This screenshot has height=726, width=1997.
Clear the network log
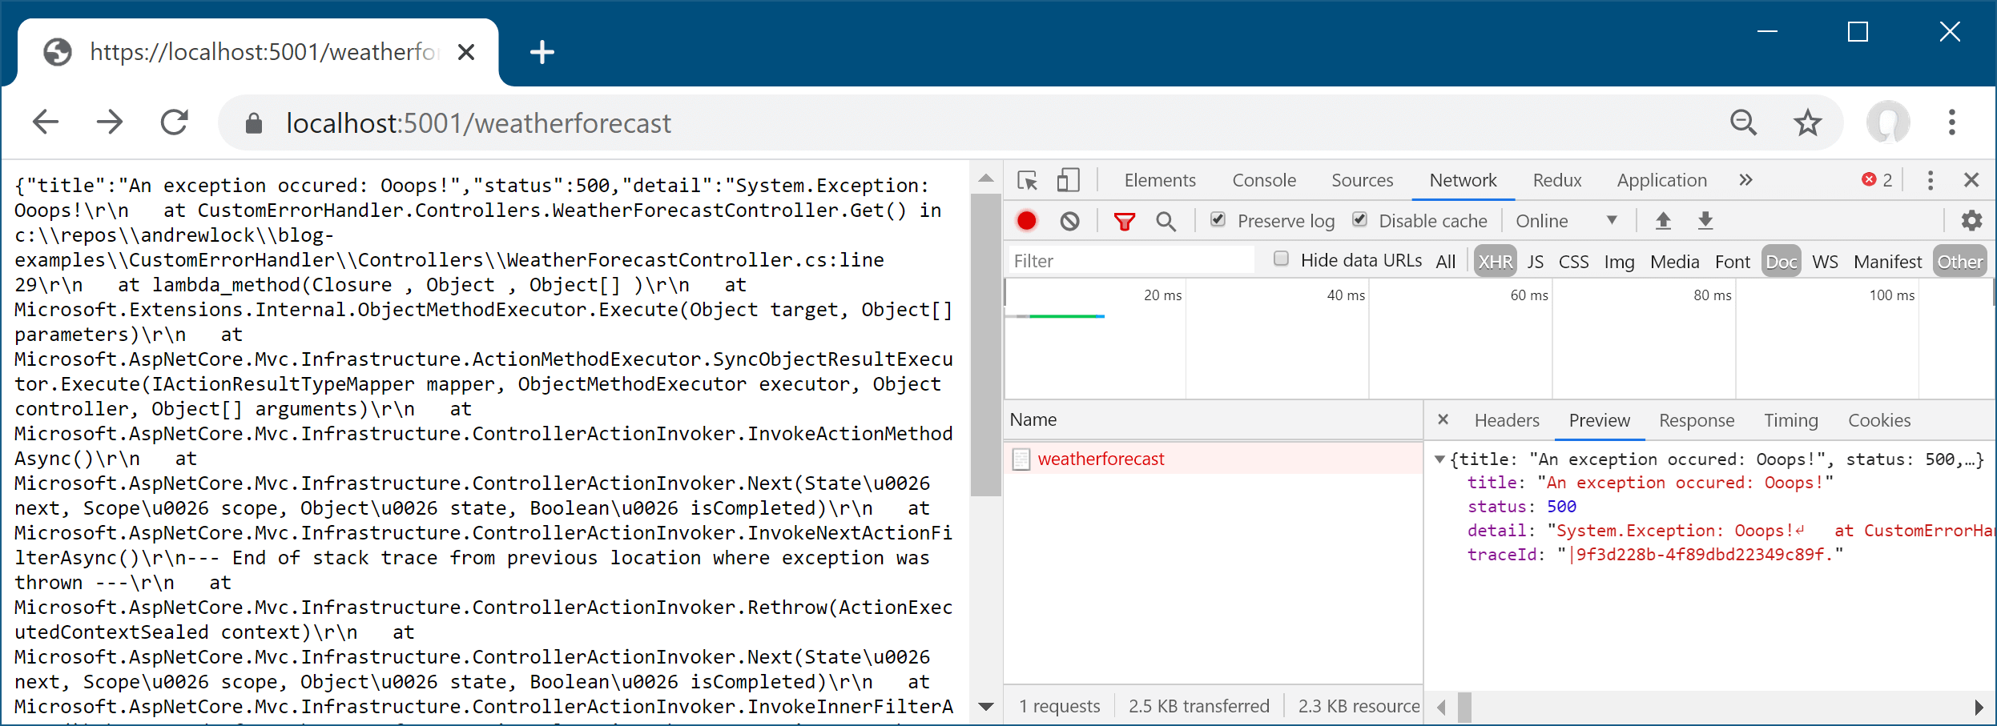(1069, 221)
